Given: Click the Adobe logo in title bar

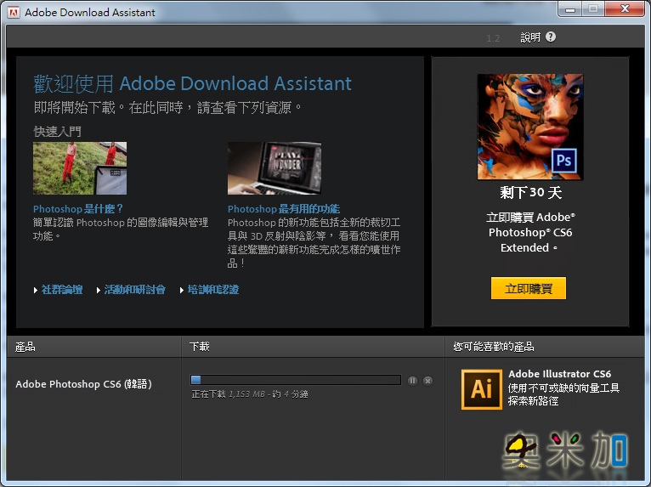Looking at the screenshot, I should tap(14, 12).
